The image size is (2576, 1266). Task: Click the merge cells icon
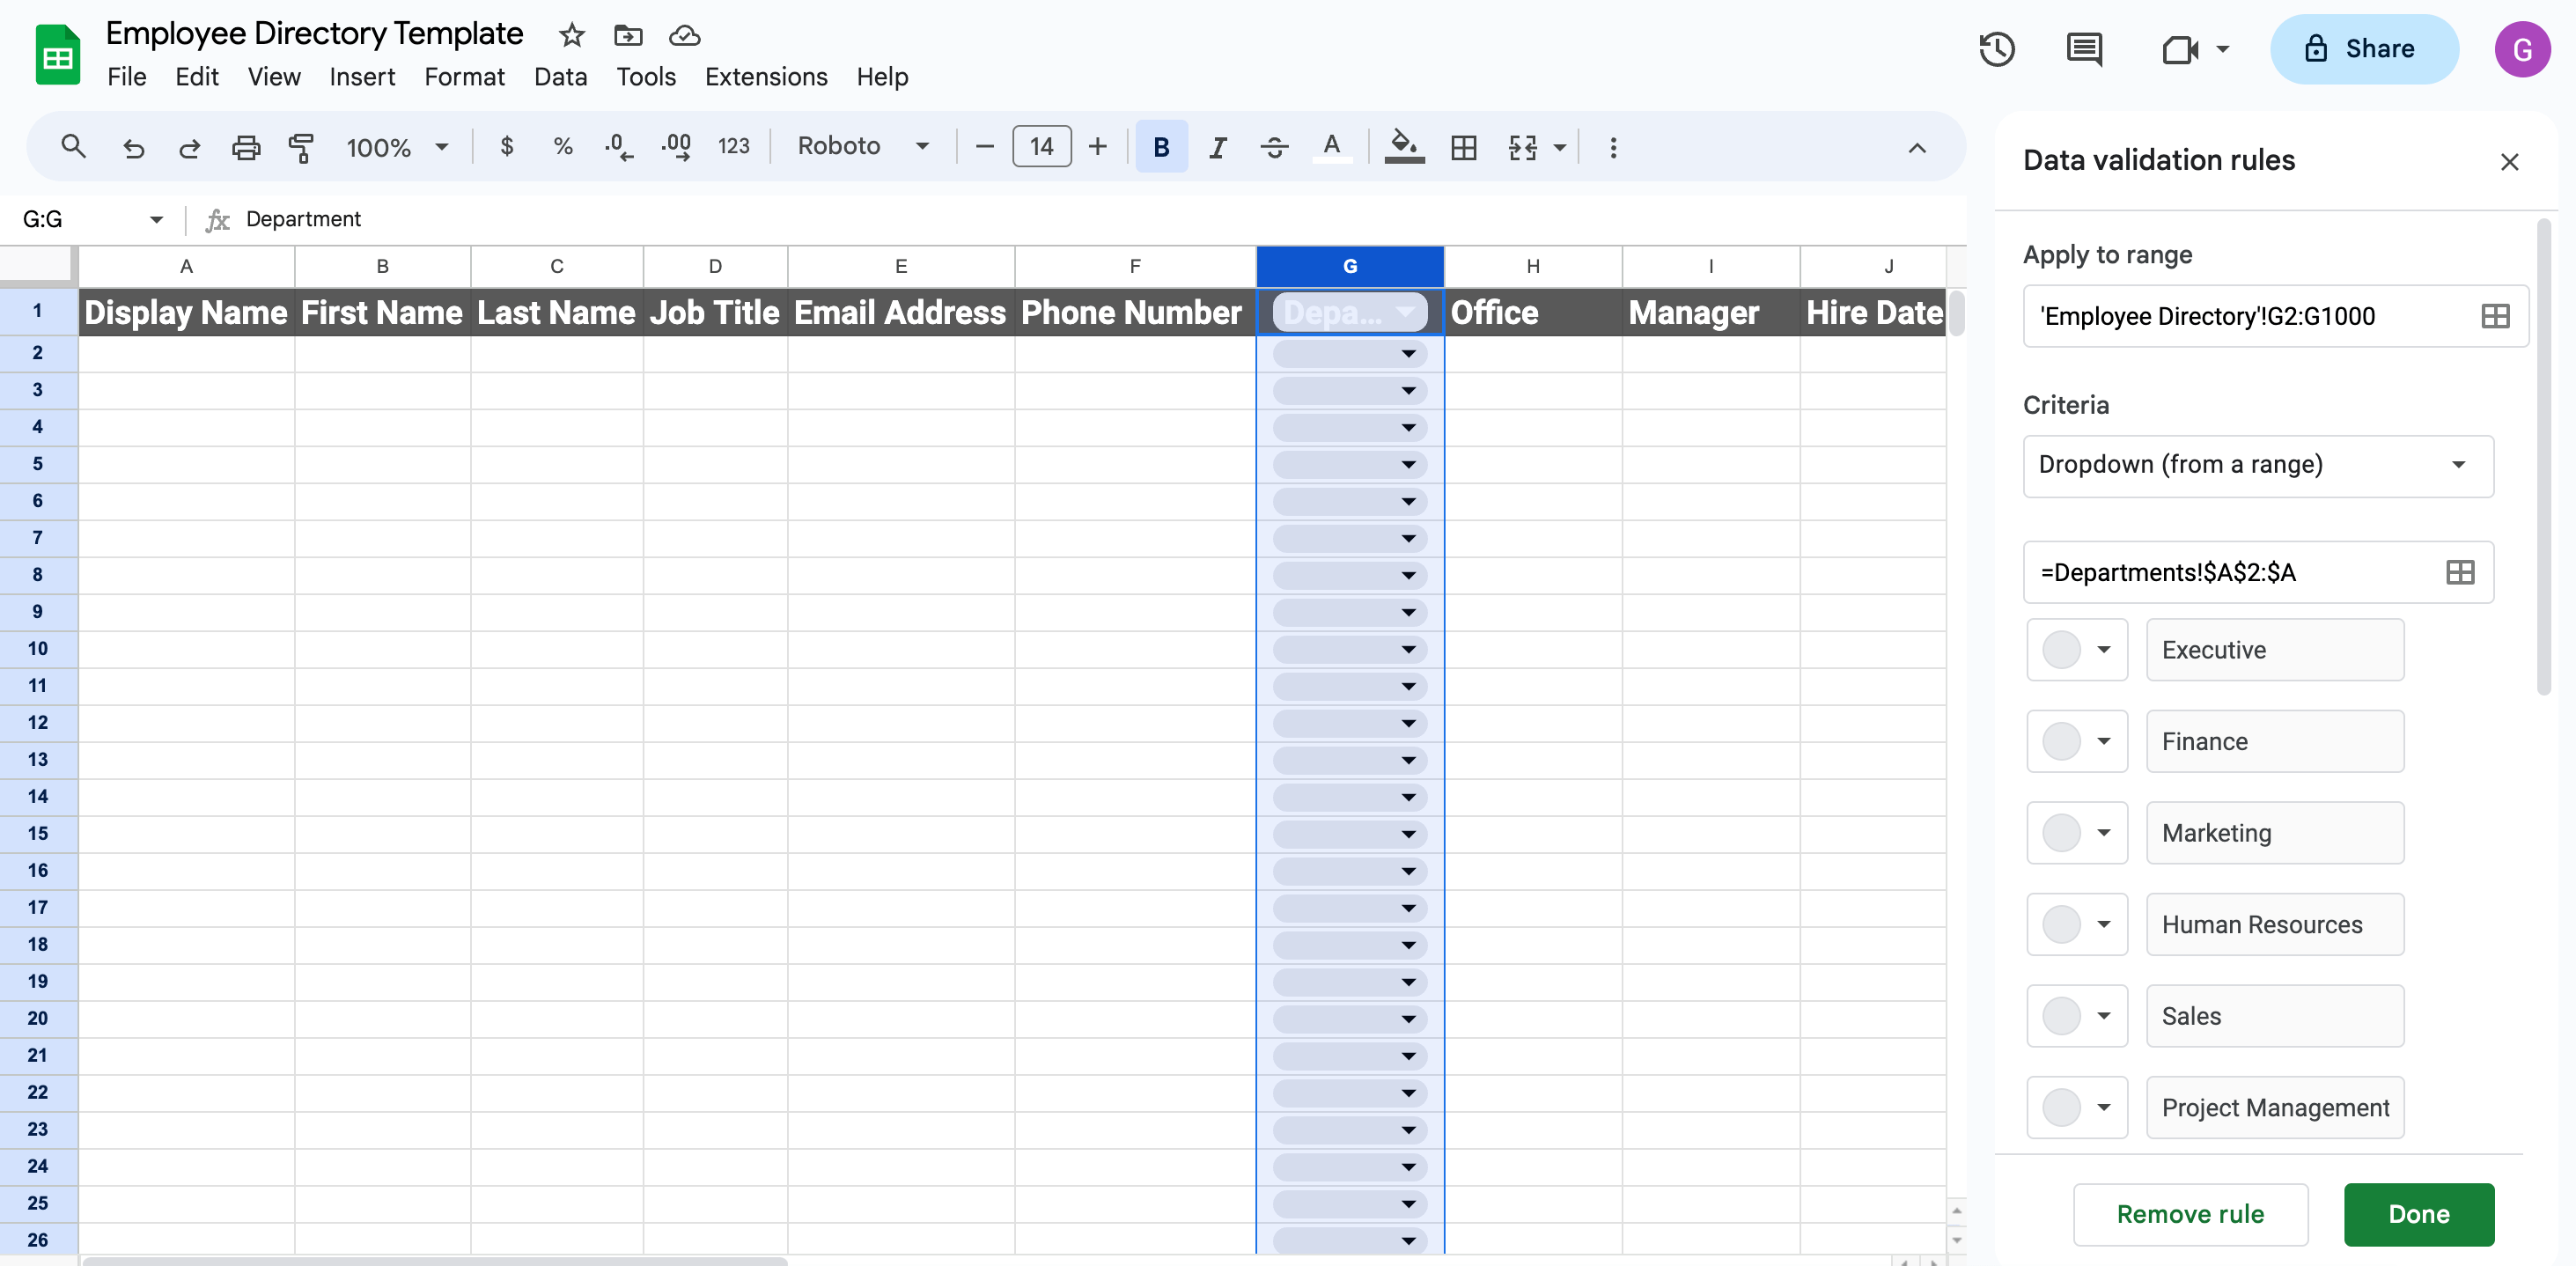pos(1525,146)
